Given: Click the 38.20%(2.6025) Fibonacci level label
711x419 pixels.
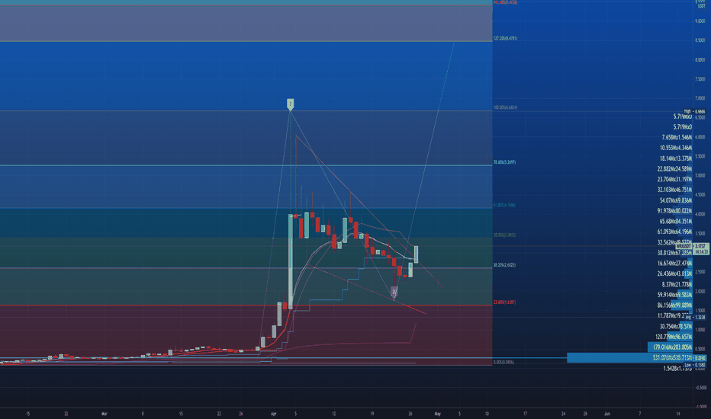Looking at the screenshot, I should 504,265.
